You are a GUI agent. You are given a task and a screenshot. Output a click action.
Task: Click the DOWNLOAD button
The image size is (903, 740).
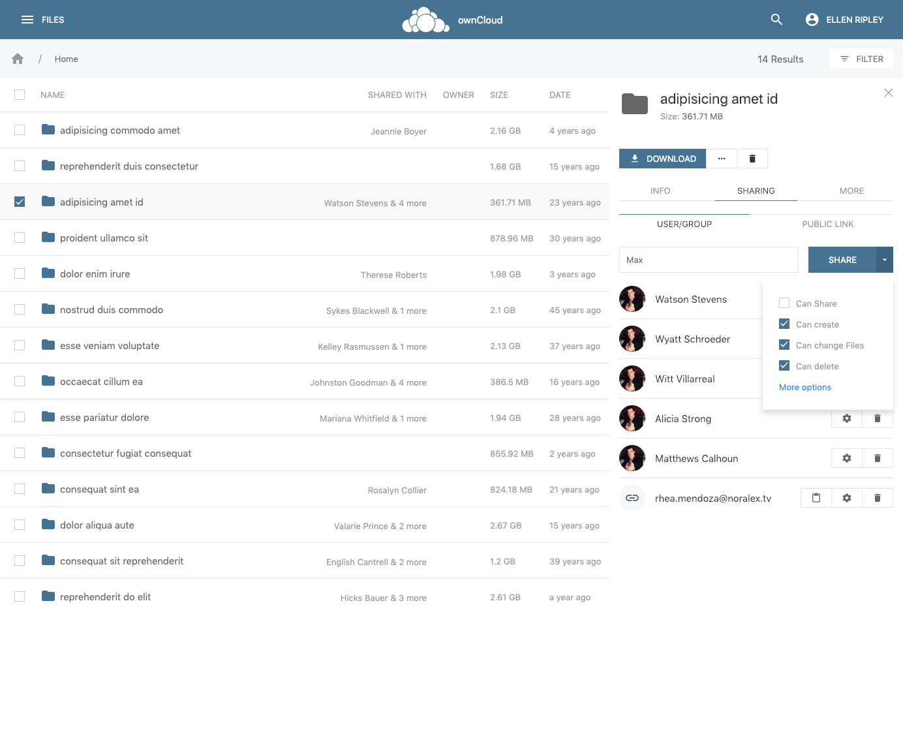[662, 159]
